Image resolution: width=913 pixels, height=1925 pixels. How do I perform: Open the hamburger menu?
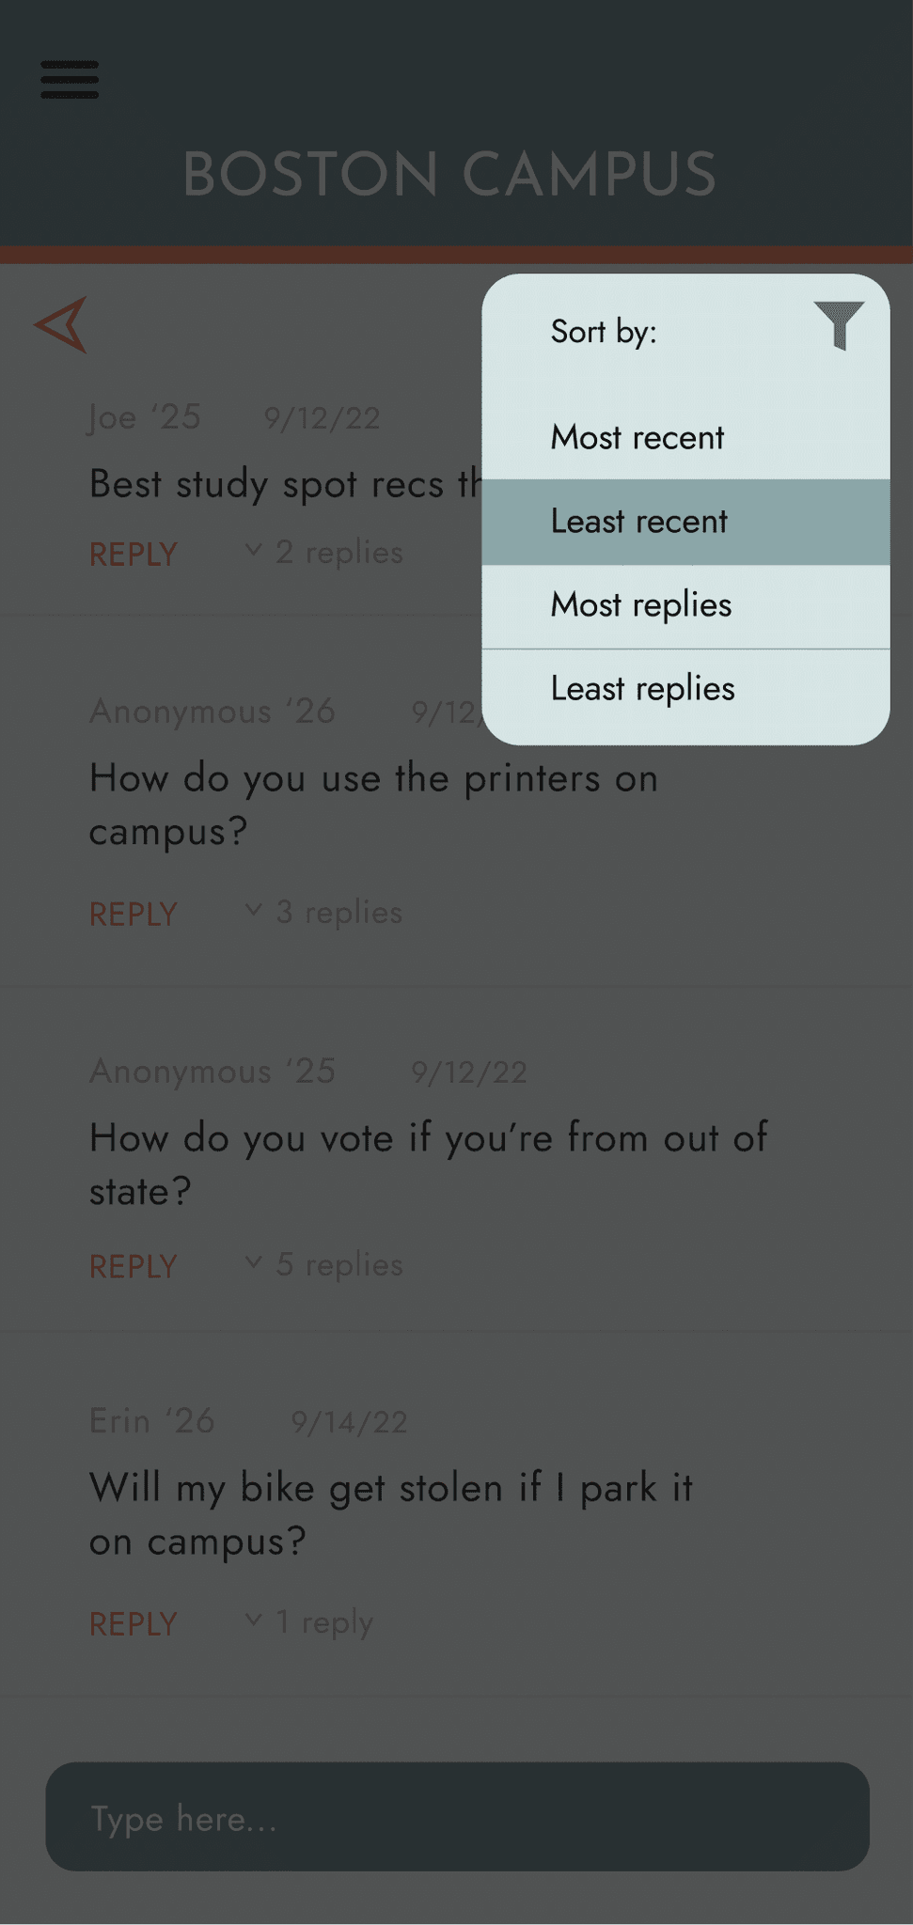coord(70,80)
